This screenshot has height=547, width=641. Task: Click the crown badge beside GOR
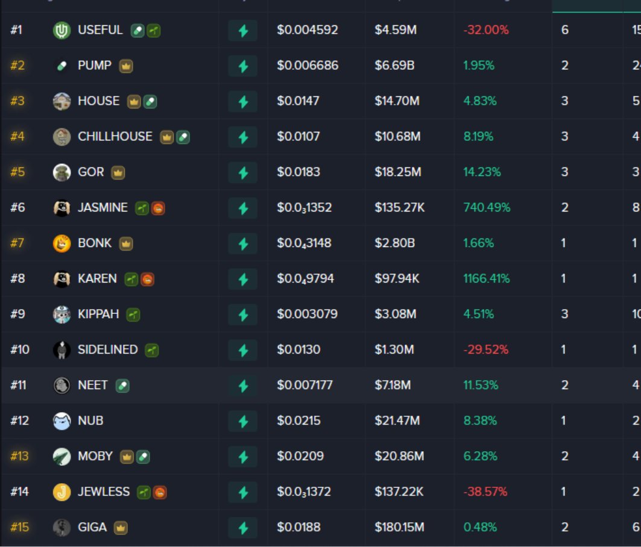118,173
